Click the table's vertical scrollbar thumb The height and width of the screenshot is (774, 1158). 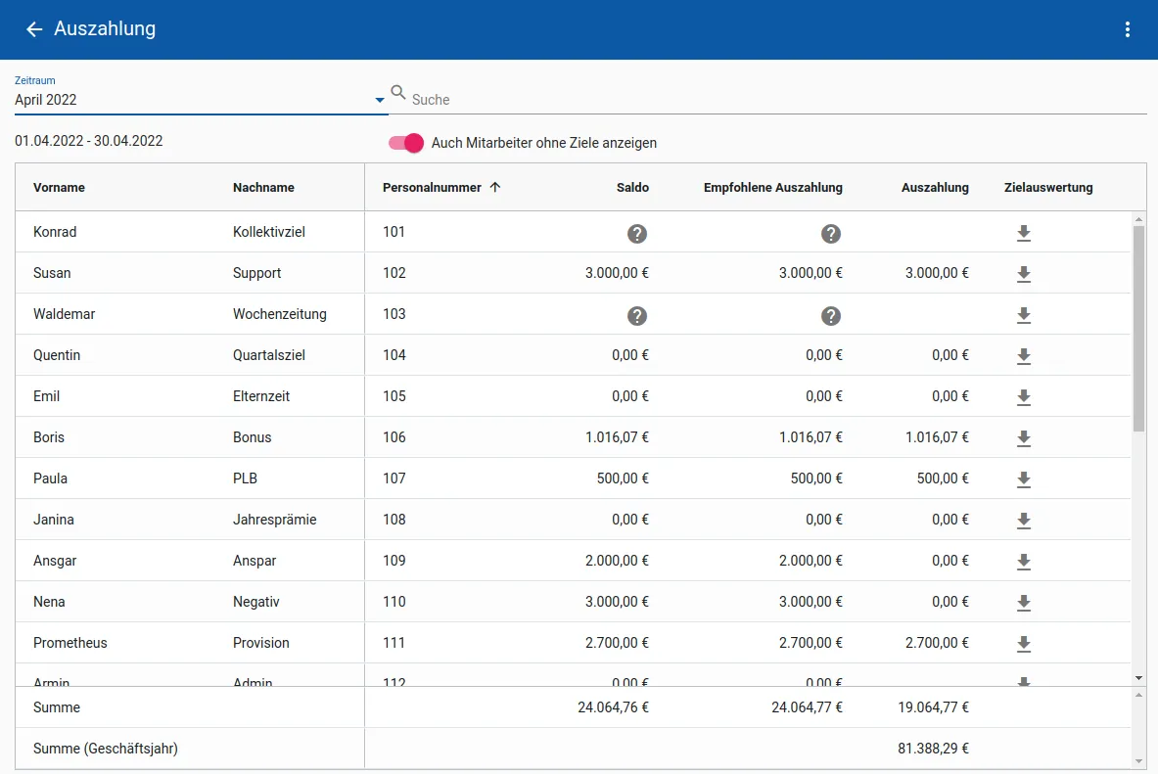[x=1138, y=328]
